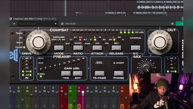The image size is (193, 109).
Task: Adjust the small MIX knob
Action: coord(146,68)
